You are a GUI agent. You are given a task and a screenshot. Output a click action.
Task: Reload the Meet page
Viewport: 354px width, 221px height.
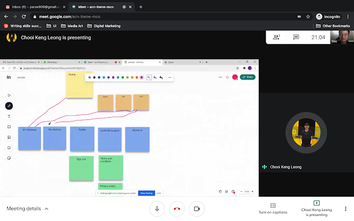pos(24,17)
